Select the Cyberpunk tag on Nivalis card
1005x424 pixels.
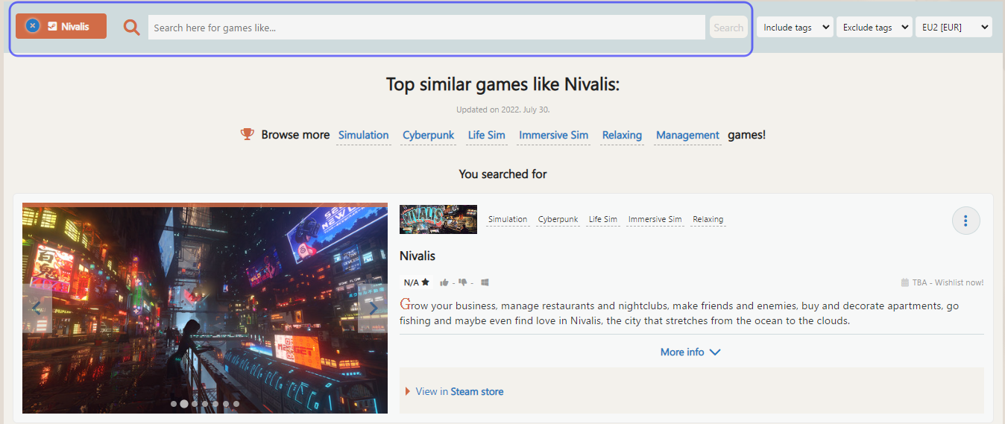(558, 219)
